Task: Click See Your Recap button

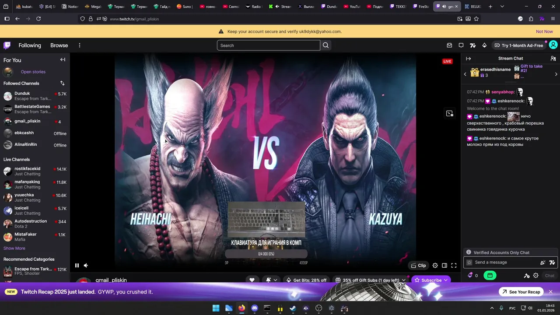Action: coord(521,292)
